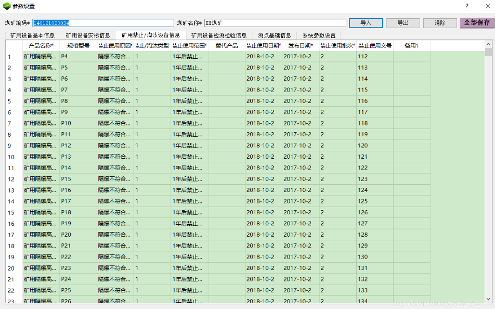
Task: Click the 禁止使用日期 column header
Action: tap(264, 46)
